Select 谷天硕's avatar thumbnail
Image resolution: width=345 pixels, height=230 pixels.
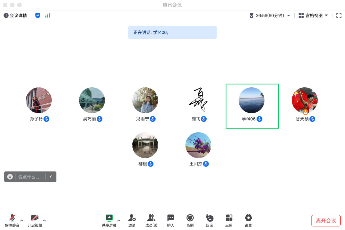coord(305,100)
